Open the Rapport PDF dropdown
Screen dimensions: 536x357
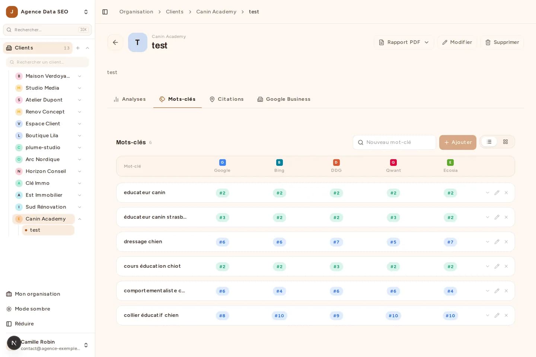404,42
